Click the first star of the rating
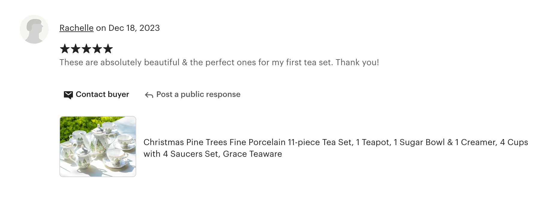 tap(65, 49)
